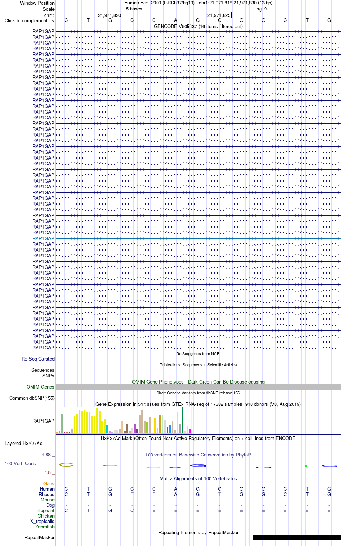Click "Multiz Alignments of 100 Vertebrates" title
The image size is (341, 546).
pyautogui.click(x=198, y=478)
